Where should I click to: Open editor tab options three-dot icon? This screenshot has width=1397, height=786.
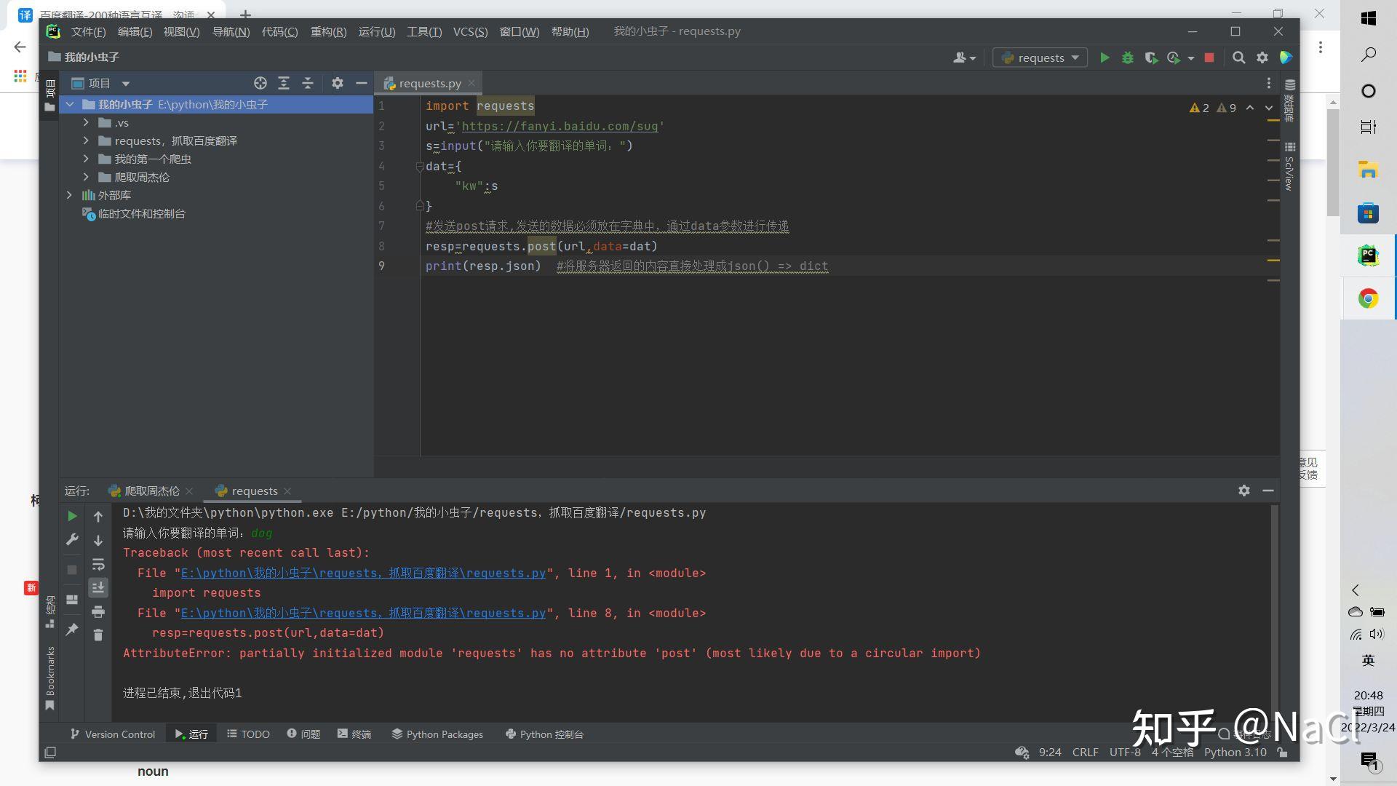(x=1268, y=83)
